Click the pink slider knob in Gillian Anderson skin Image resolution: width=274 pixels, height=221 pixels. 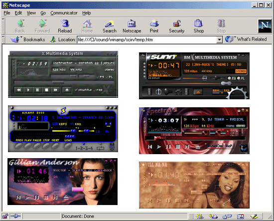pyautogui.click(x=78, y=189)
